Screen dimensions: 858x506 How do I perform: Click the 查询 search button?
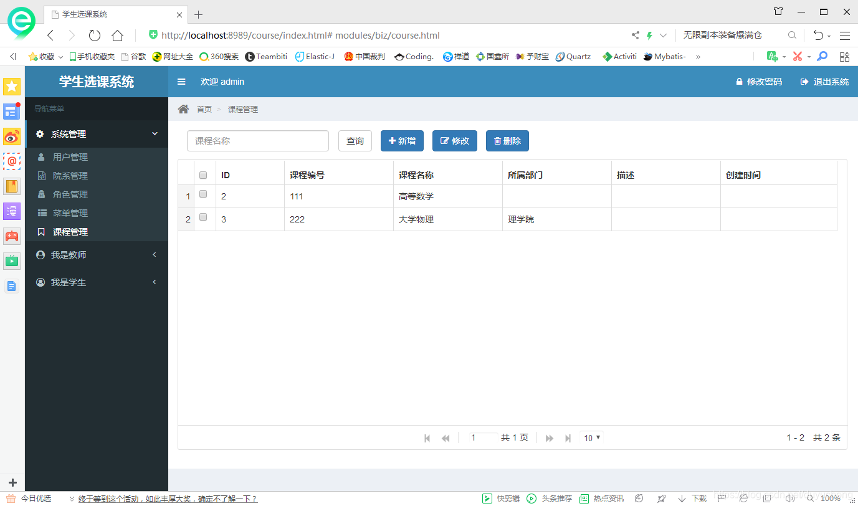point(355,141)
